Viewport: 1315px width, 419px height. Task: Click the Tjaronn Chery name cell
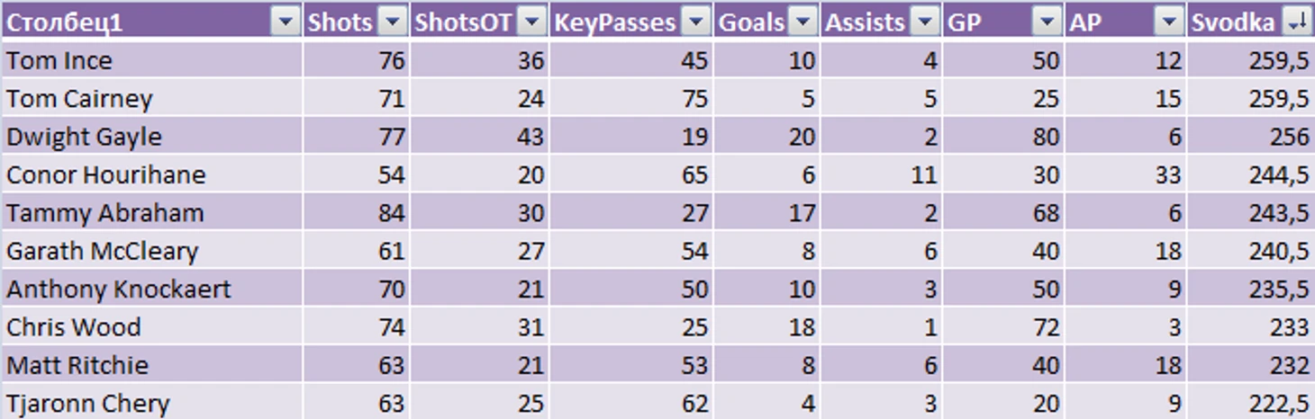click(x=152, y=402)
